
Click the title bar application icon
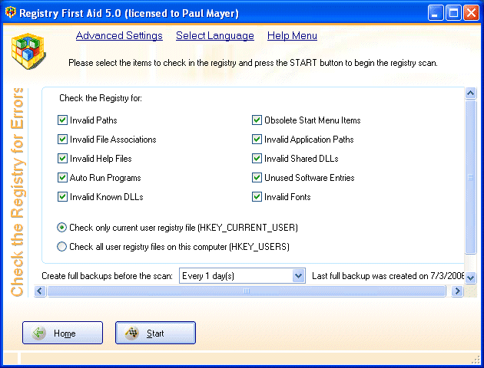tap(10, 12)
